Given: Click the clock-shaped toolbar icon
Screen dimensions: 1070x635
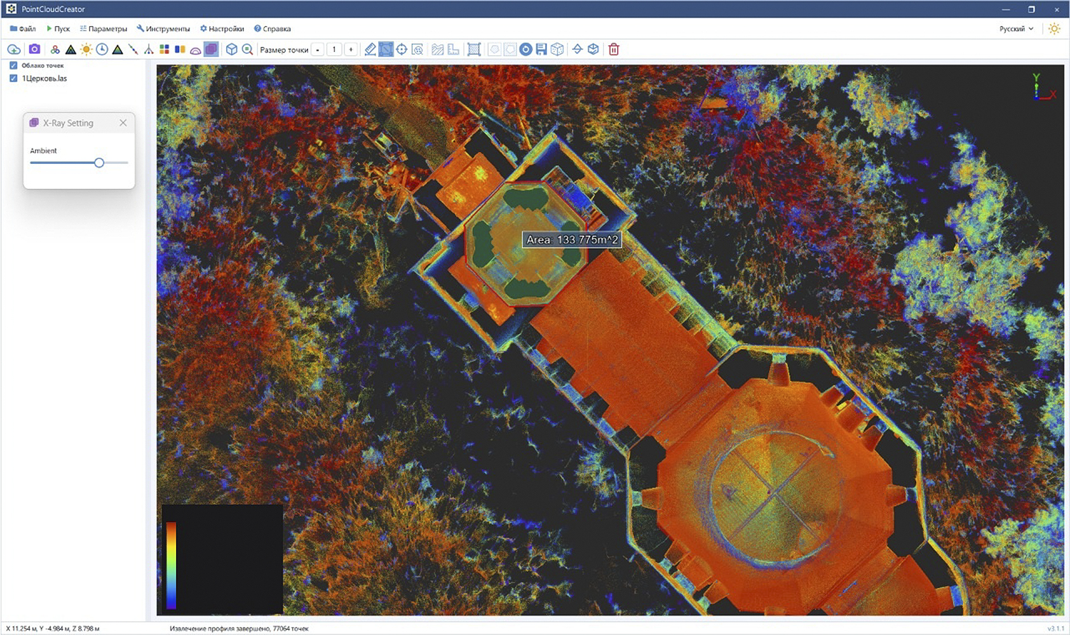Looking at the screenshot, I should pyautogui.click(x=102, y=49).
